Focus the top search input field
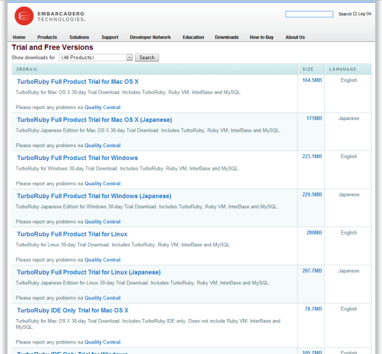This screenshot has height=354, width=382. click(309, 14)
